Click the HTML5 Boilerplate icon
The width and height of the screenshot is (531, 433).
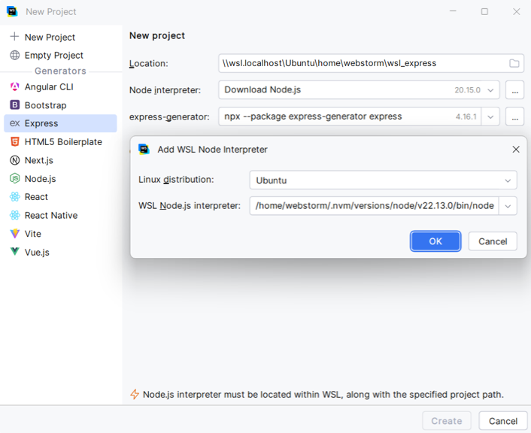15,142
